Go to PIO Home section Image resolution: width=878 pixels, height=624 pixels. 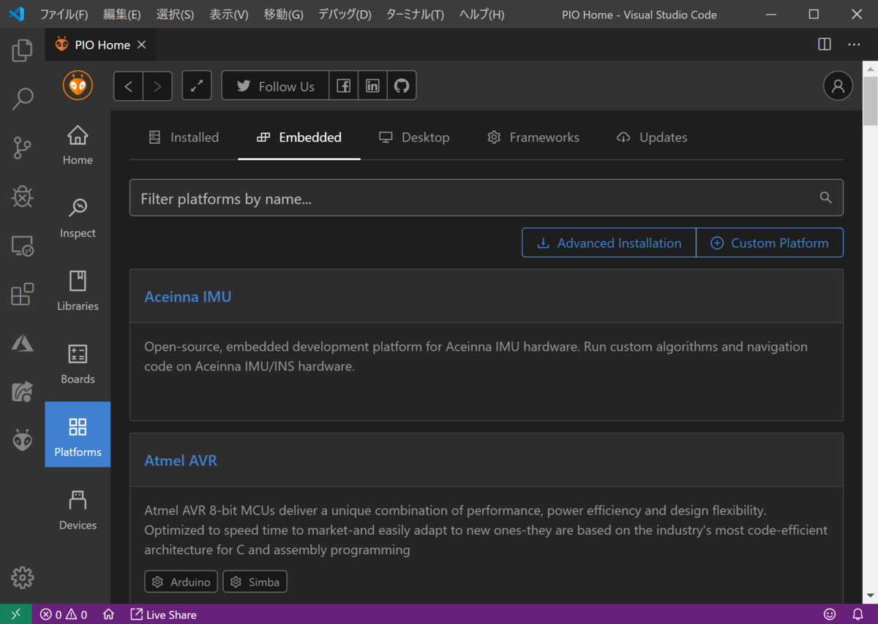coord(78,145)
